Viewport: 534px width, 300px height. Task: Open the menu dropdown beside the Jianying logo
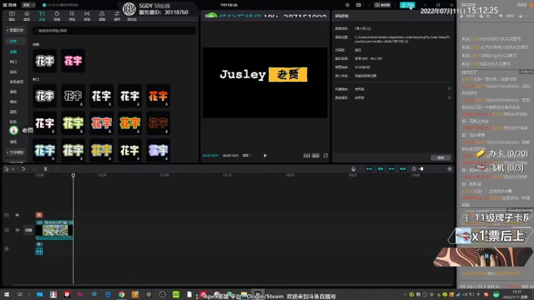(x=29, y=5)
